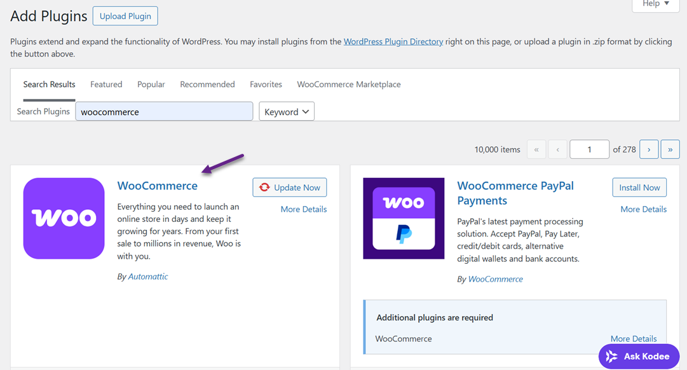Open the Keyword search filter dropdown
The width and height of the screenshot is (687, 370).
[x=286, y=111]
